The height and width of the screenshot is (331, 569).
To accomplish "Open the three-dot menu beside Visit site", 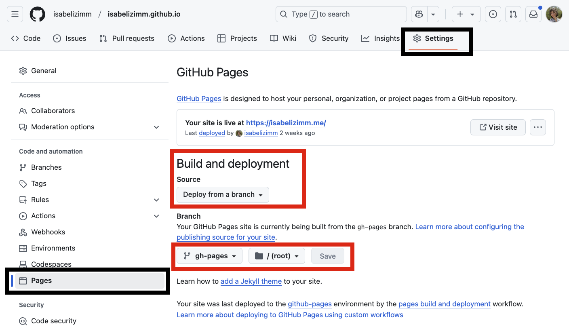I will [537, 127].
